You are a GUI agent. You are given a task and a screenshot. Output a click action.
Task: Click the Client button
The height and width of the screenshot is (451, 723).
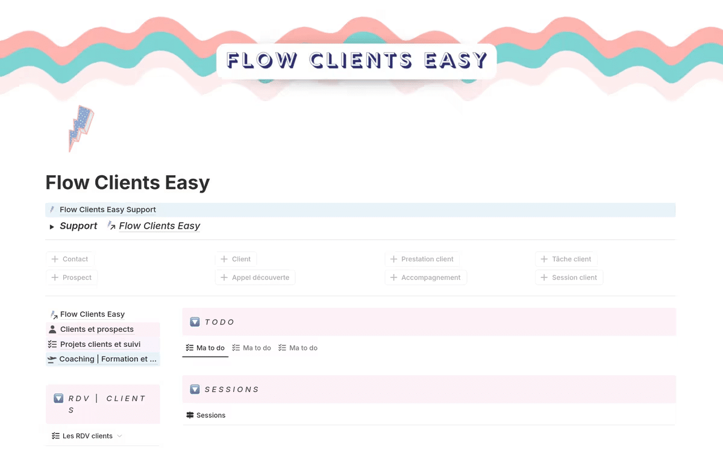pos(236,259)
